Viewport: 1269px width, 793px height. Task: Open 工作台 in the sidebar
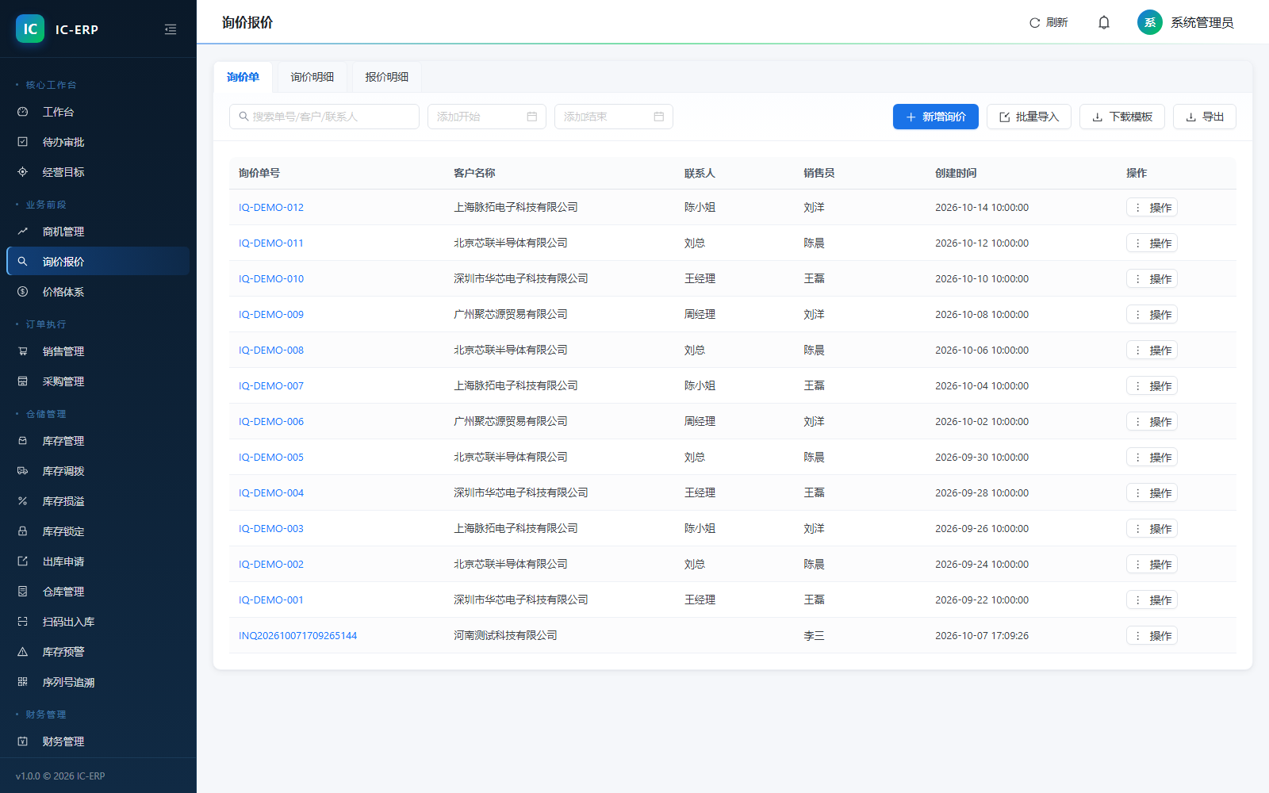pos(98,112)
